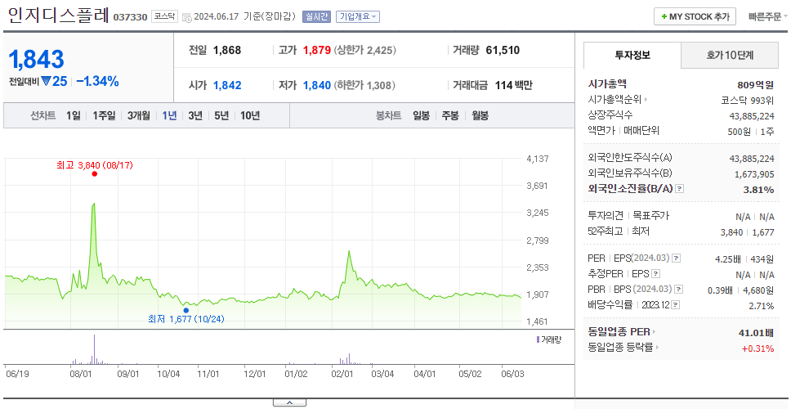Open the 동일업종 PER link
The width and height of the screenshot is (791, 409).
pyautogui.click(x=619, y=332)
